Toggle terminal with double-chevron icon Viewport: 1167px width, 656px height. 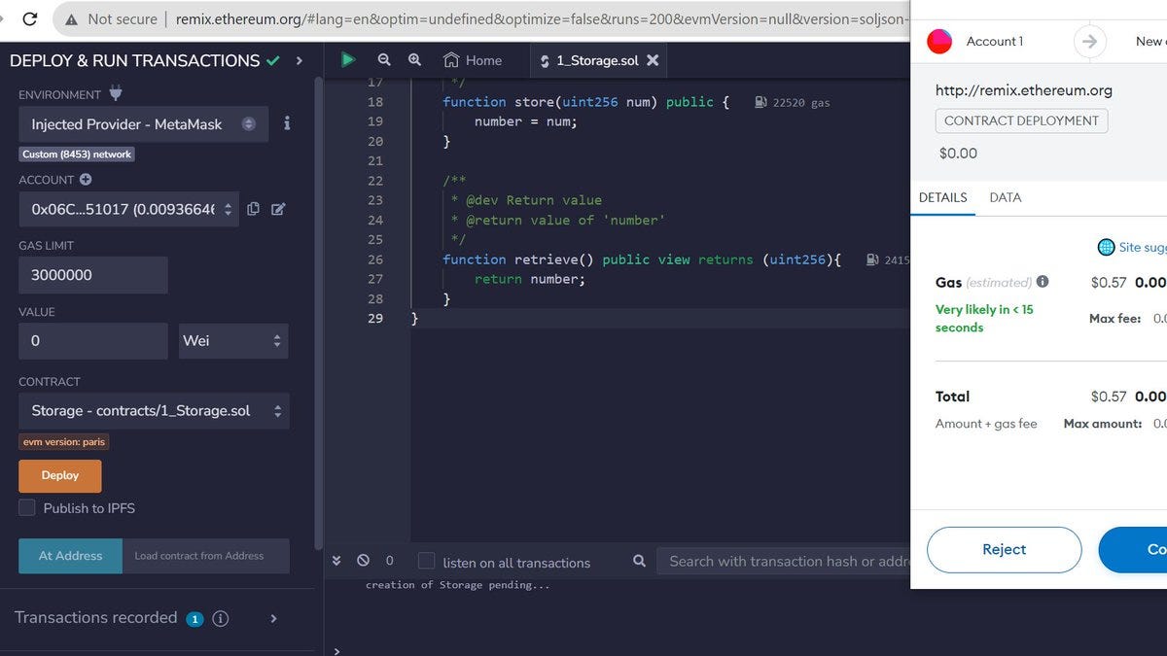click(336, 561)
